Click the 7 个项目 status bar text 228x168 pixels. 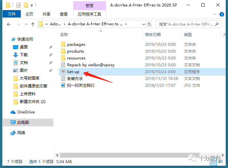point(15,162)
